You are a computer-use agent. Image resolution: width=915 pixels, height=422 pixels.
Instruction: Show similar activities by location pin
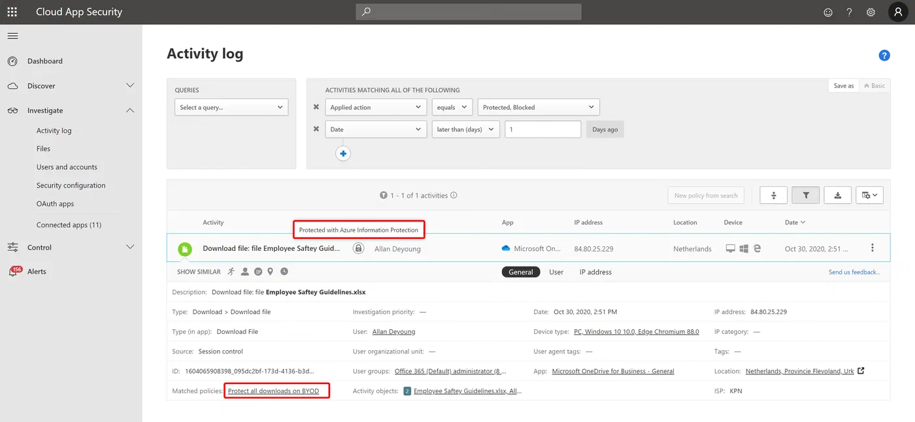click(x=270, y=272)
